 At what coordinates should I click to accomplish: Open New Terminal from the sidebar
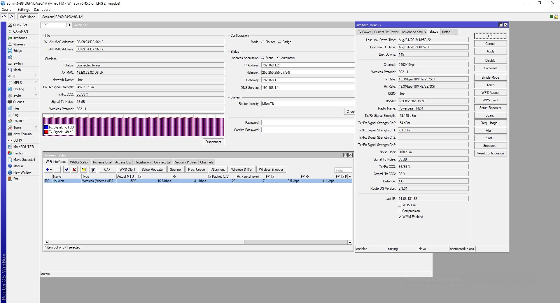23,134
